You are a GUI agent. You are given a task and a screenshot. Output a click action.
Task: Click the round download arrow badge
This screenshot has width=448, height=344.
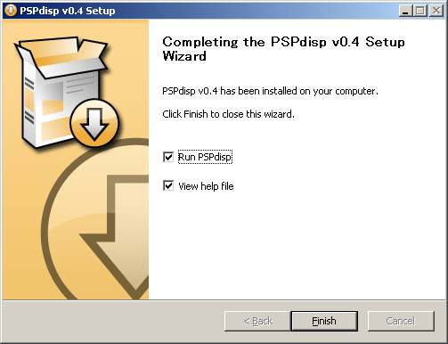tap(94, 123)
